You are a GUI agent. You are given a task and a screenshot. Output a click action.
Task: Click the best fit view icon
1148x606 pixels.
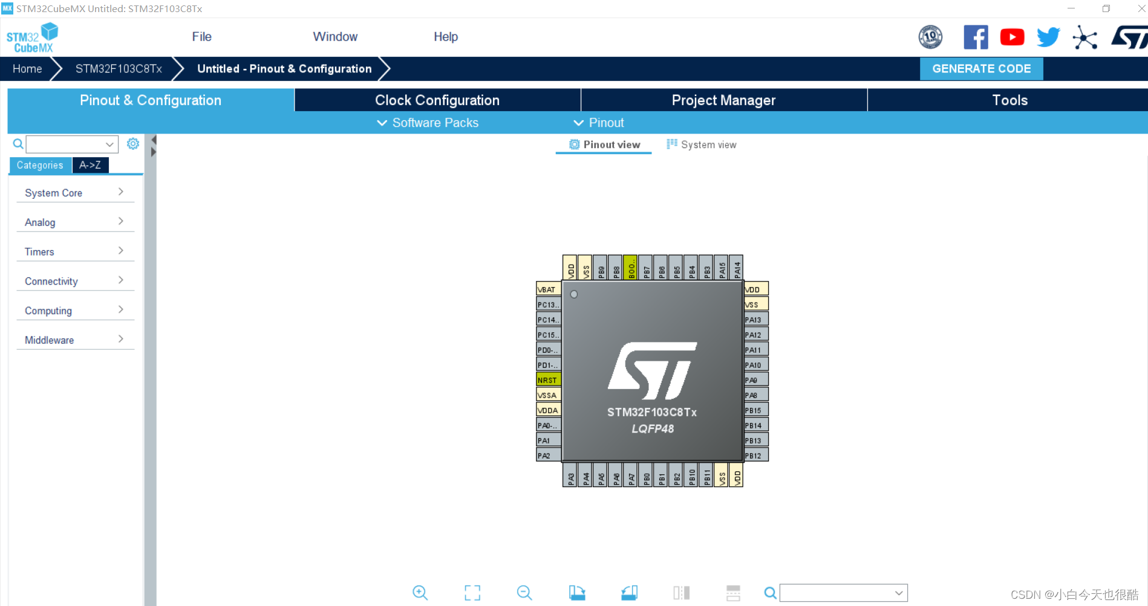click(x=472, y=593)
